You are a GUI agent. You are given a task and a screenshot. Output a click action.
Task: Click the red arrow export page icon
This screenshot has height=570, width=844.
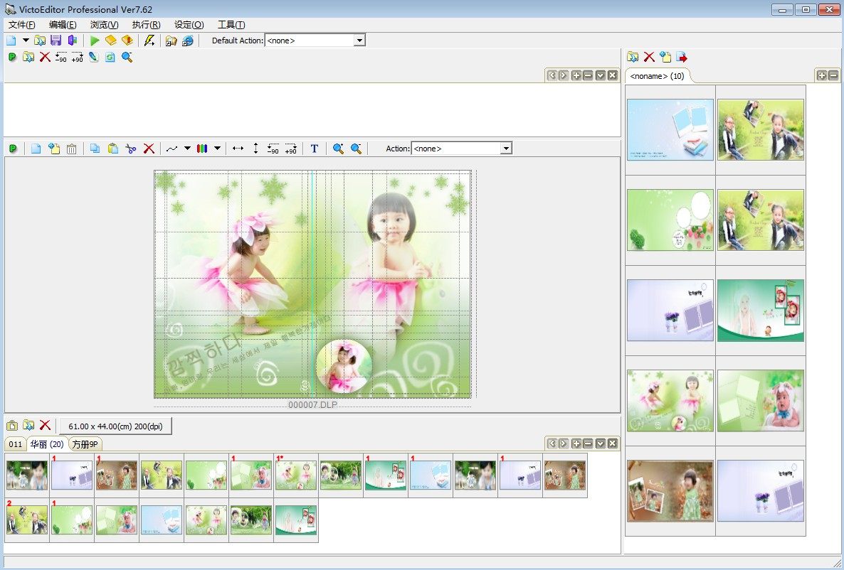(682, 57)
